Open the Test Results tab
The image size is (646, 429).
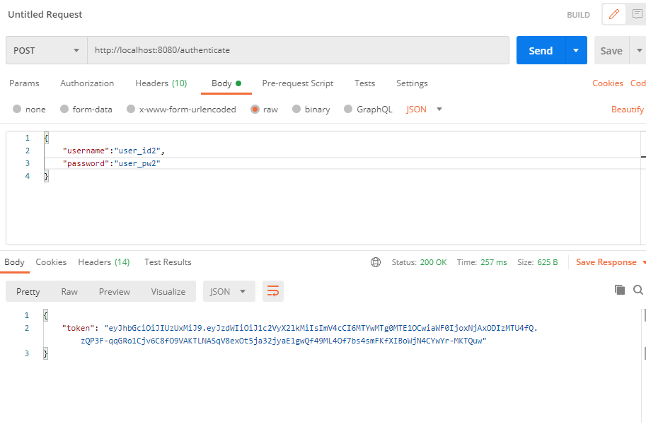point(168,262)
